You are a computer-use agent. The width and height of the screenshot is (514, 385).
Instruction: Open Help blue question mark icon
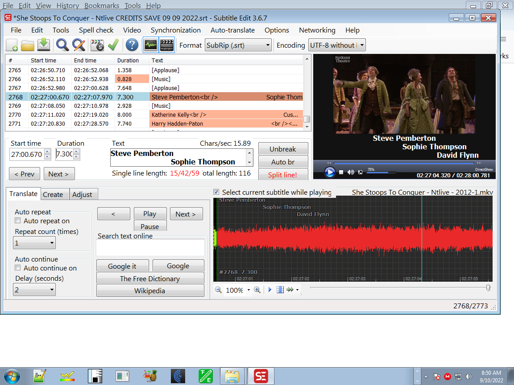[x=132, y=45]
